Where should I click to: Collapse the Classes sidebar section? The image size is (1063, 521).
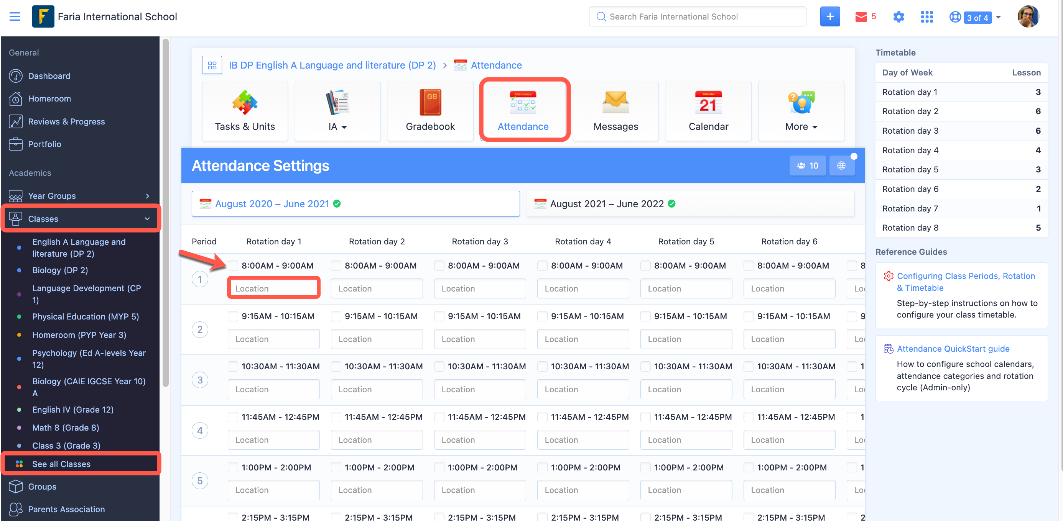147,219
